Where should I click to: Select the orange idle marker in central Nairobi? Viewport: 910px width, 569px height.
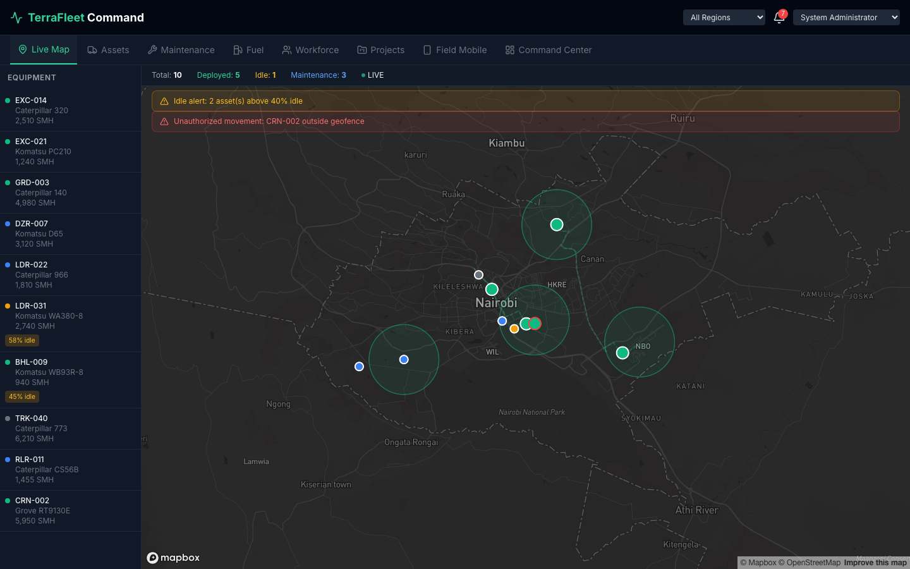514,329
